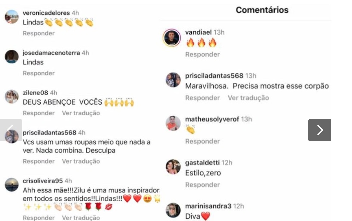Reply to josedamacenoterra's Lindas comment
The height and width of the screenshot is (221, 352).
39,73
